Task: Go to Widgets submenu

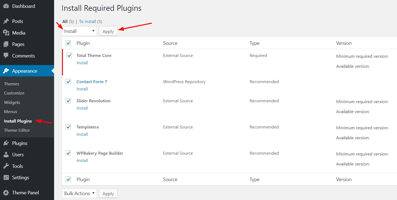Action: click(12, 102)
